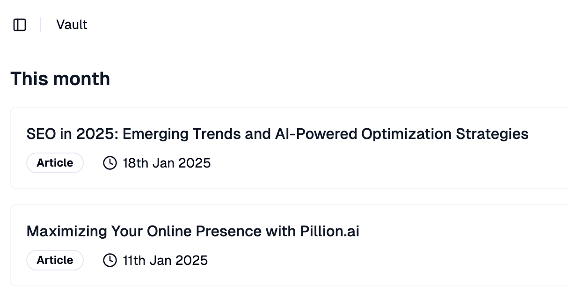Expand the first article card
569x307 pixels.
[x=278, y=134]
